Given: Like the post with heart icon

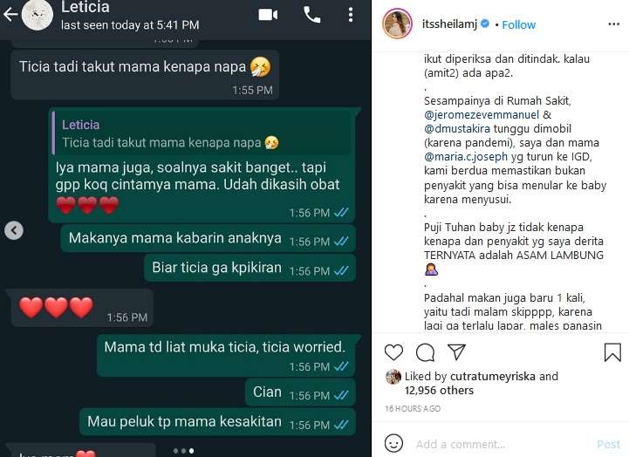Looking at the screenshot, I should (x=393, y=352).
